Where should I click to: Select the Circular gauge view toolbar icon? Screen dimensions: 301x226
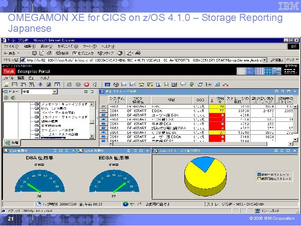[x=141, y=85]
